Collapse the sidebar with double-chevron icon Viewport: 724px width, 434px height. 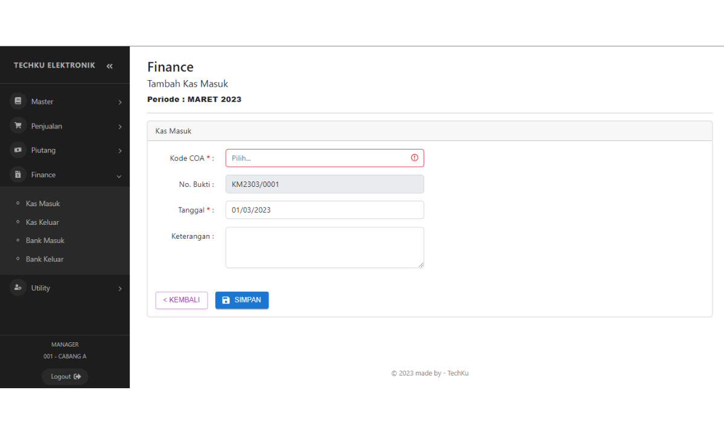click(x=109, y=66)
